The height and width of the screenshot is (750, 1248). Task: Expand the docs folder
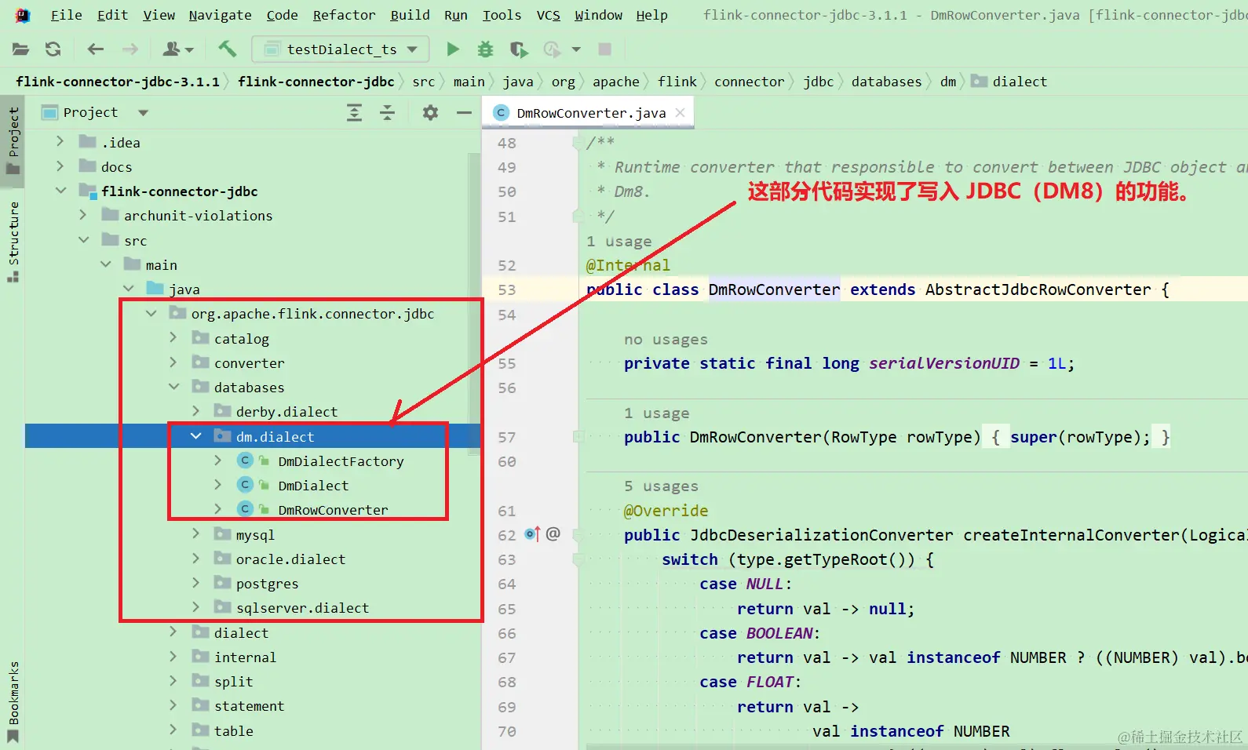[60, 166]
